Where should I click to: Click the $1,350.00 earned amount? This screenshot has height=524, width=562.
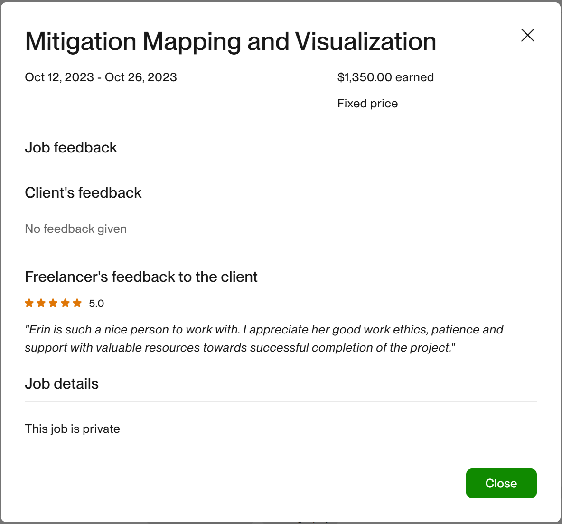coord(385,77)
